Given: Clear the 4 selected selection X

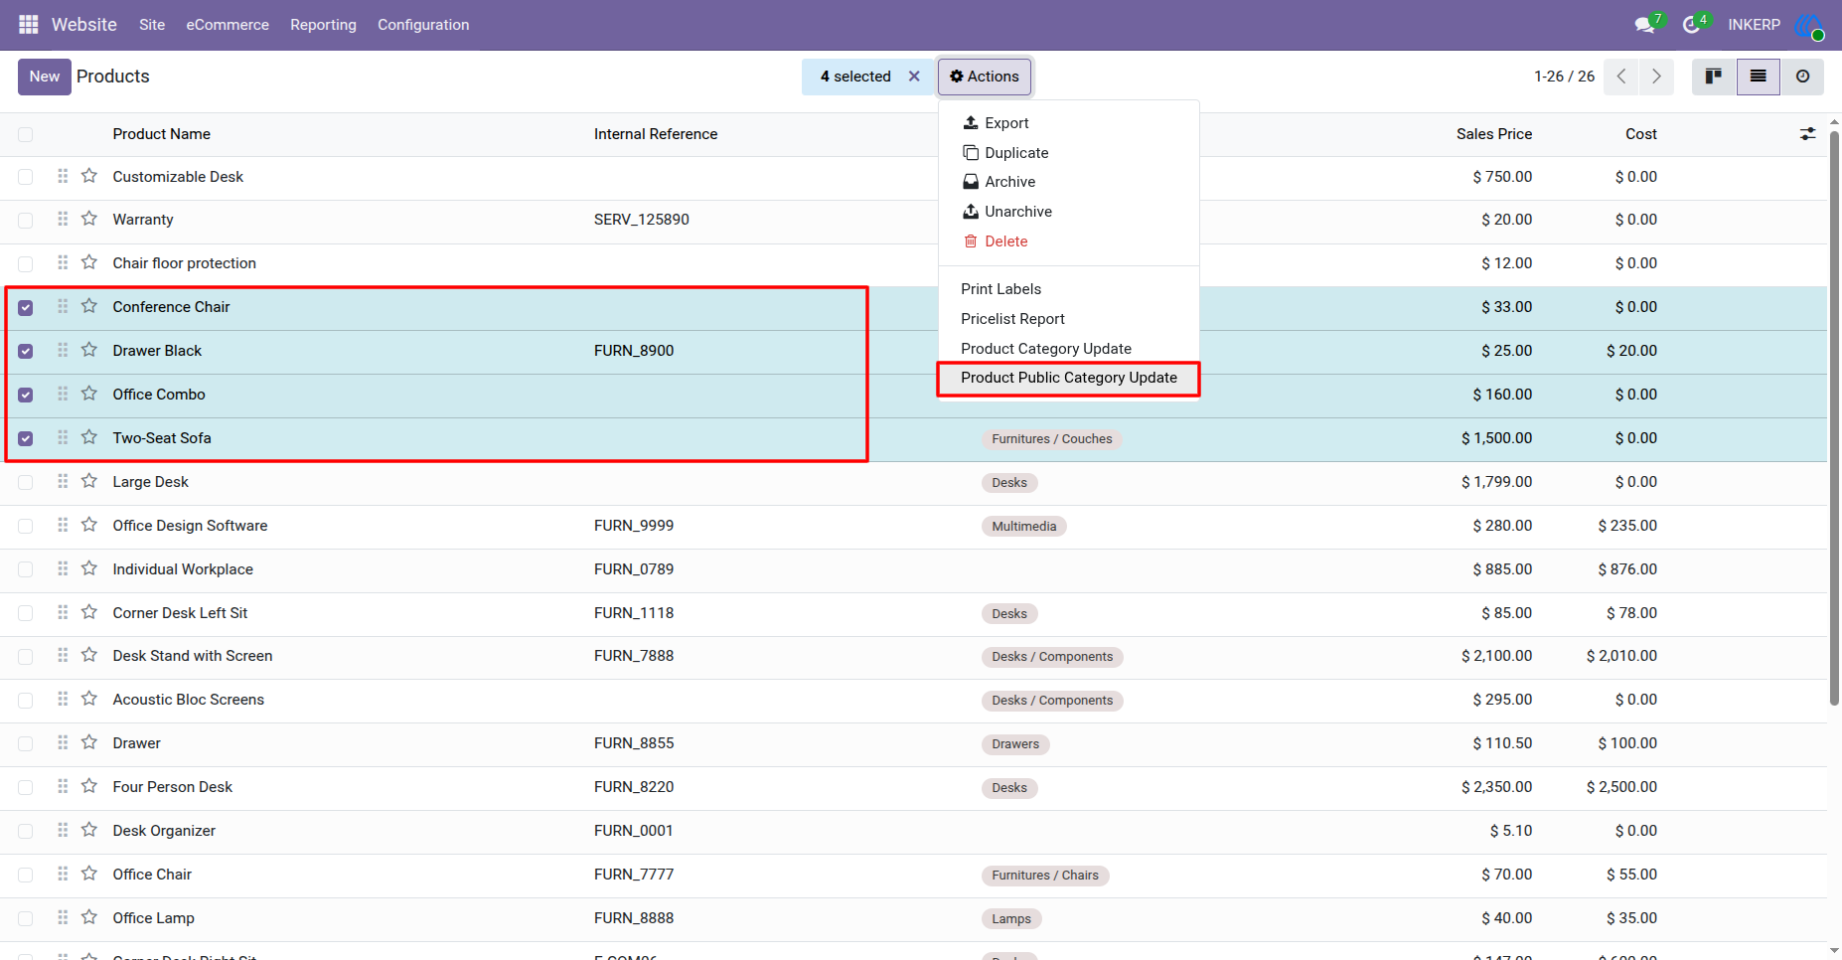Looking at the screenshot, I should click(914, 77).
